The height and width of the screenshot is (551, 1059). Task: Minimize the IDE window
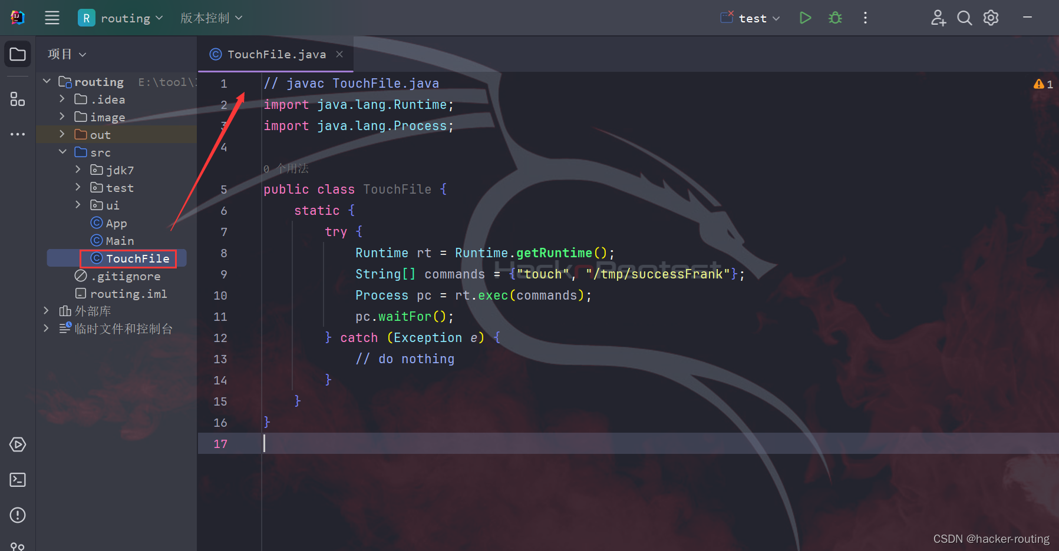coord(1027,18)
